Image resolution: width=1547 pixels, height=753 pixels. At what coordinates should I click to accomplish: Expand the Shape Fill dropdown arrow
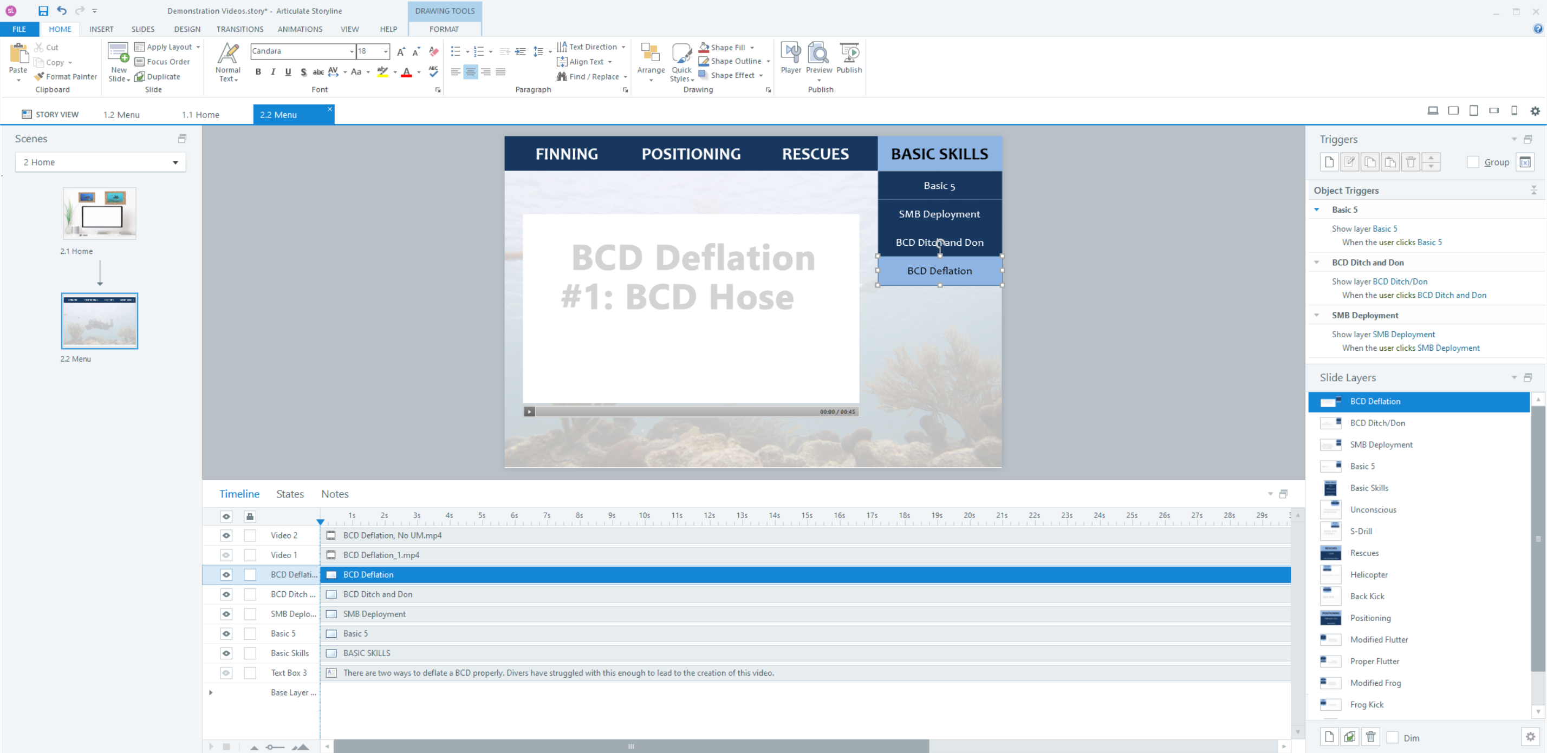tap(752, 48)
